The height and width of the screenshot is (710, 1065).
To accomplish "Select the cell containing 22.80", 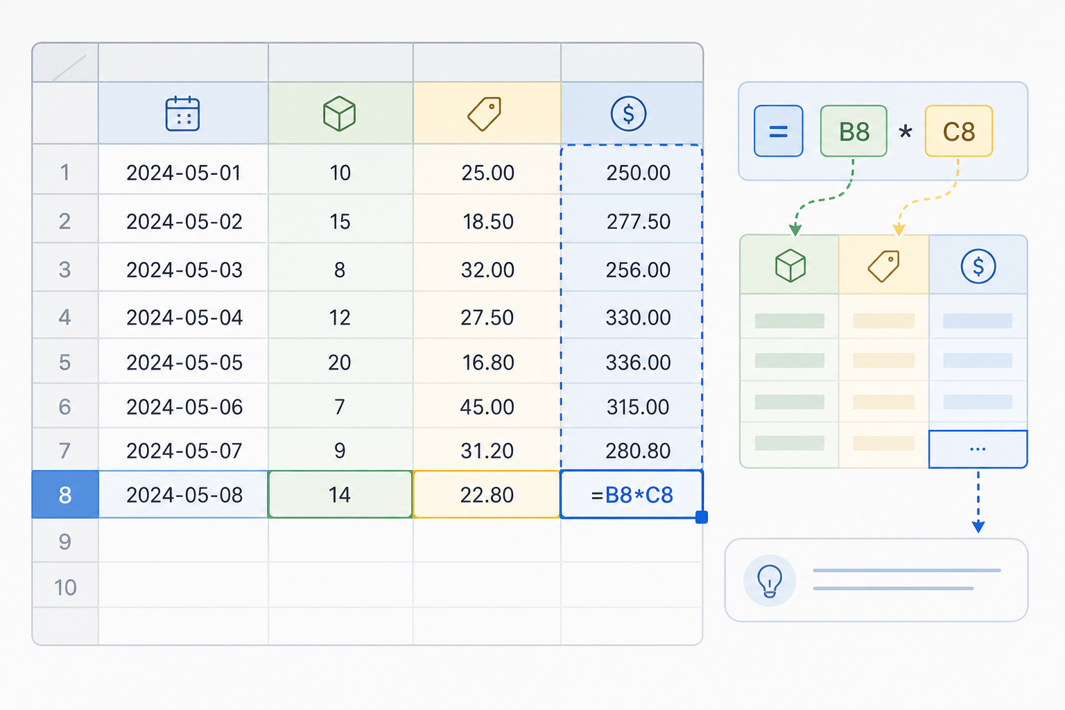I will pos(487,494).
